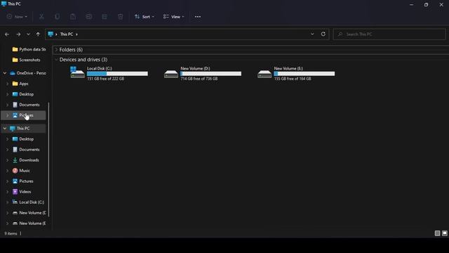Open Downloads in navigation pane
The width and height of the screenshot is (449, 253).
point(26,160)
